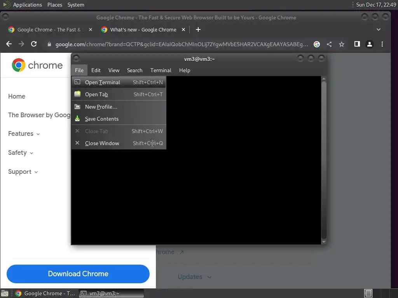Viewport: 398px width, 298px height.
Task: Open the terminal Search menu
Action: 134,70
